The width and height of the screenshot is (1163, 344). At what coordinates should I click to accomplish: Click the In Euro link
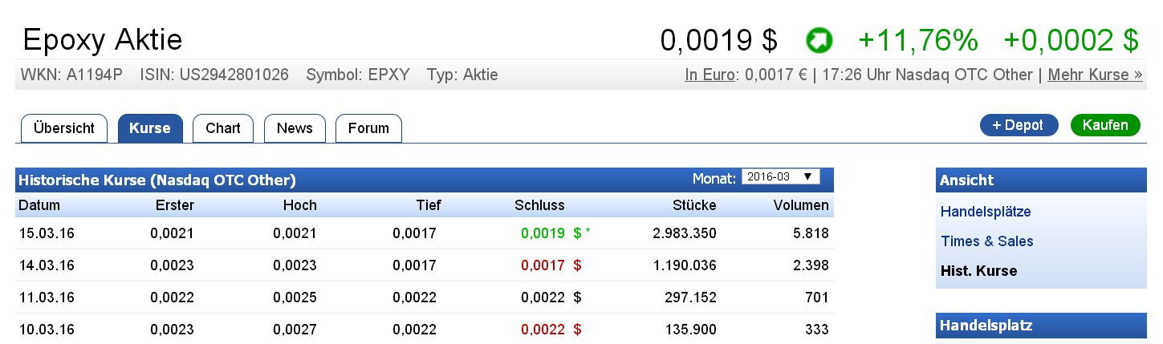click(710, 75)
